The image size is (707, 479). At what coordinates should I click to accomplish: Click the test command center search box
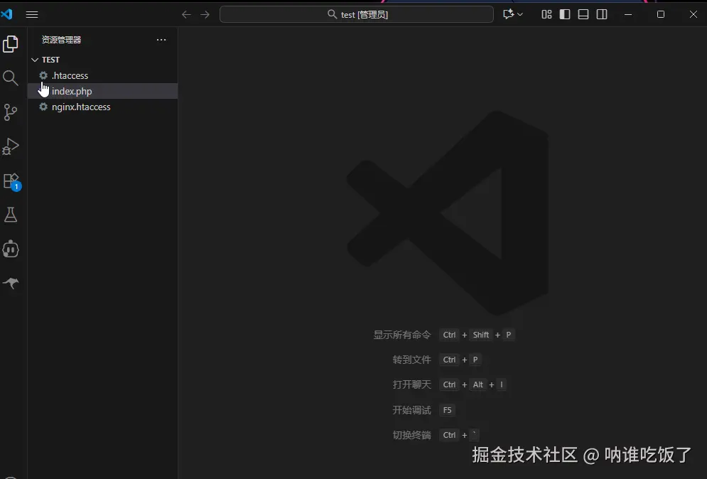tap(356, 14)
